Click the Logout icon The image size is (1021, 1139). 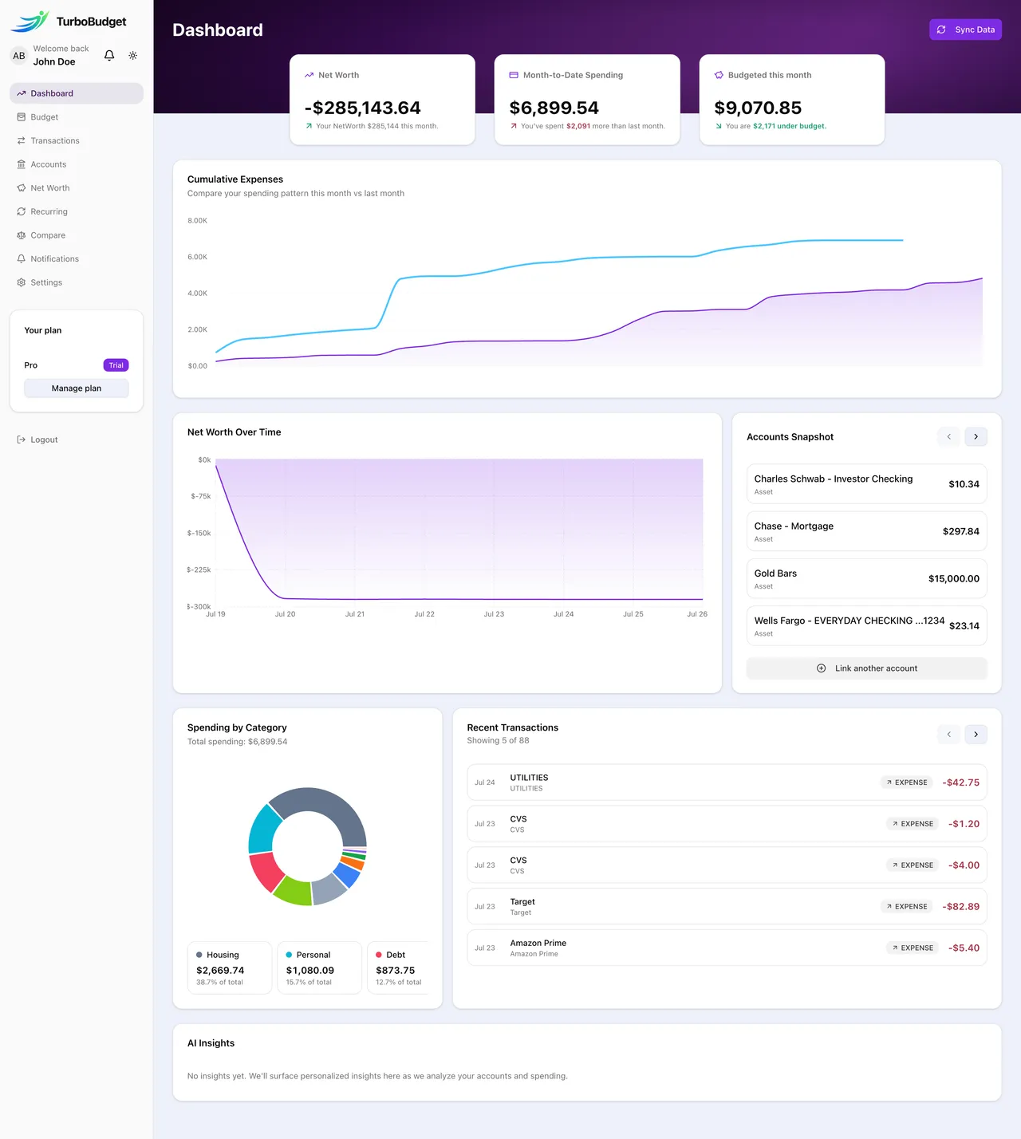click(x=22, y=439)
